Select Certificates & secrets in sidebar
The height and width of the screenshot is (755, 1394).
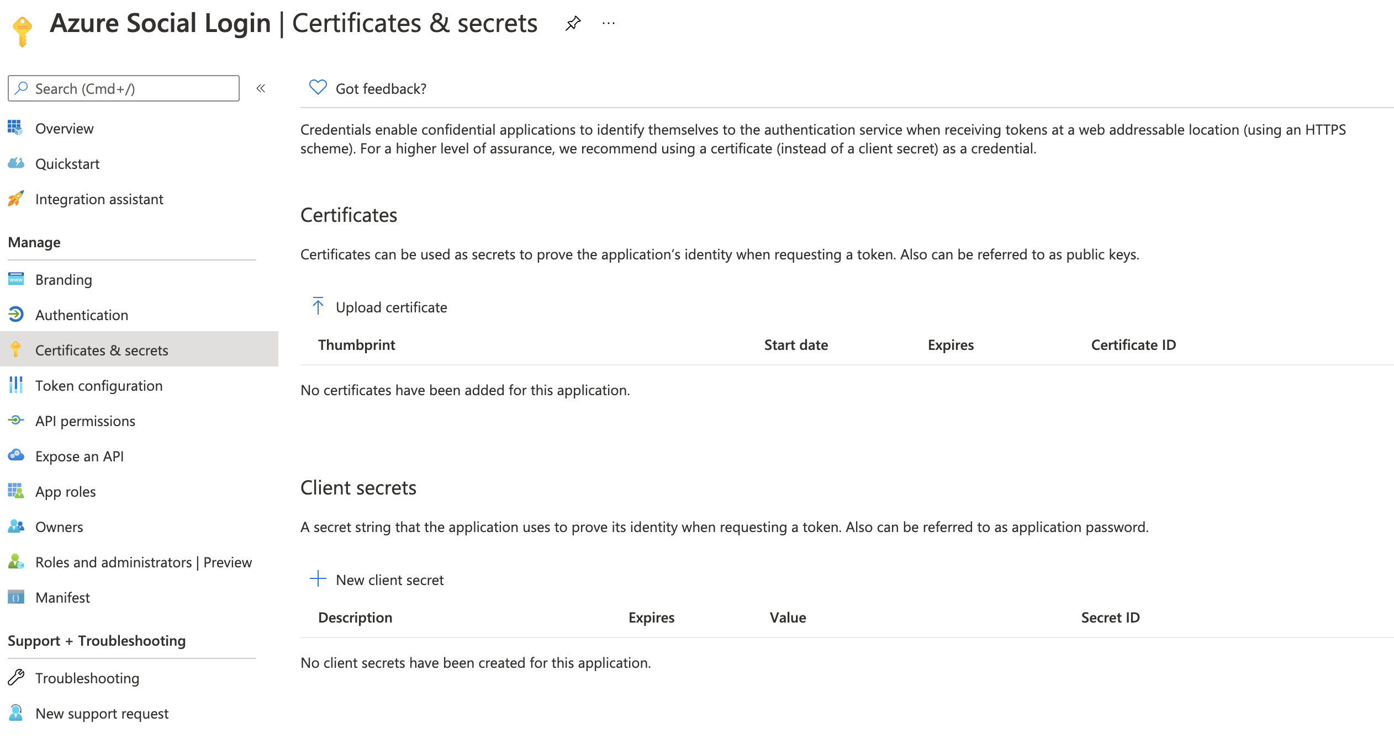tap(102, 350)
